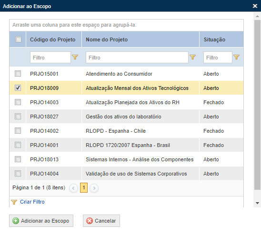
Task: Check the PRJO15001 project checkbox
Action: [x=18, y=73]
